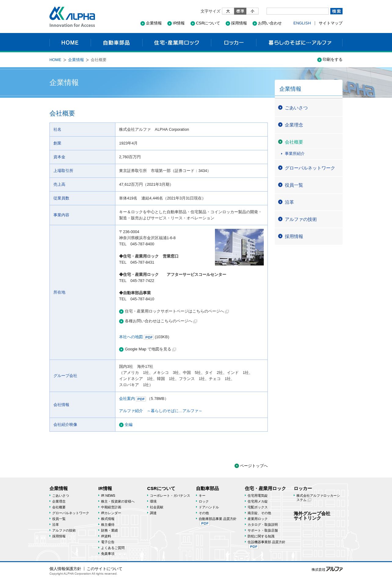Open 住宅・産業用ロックサポートページ link
Viewport: 392px width, 578px height.
tap(174, 311)
